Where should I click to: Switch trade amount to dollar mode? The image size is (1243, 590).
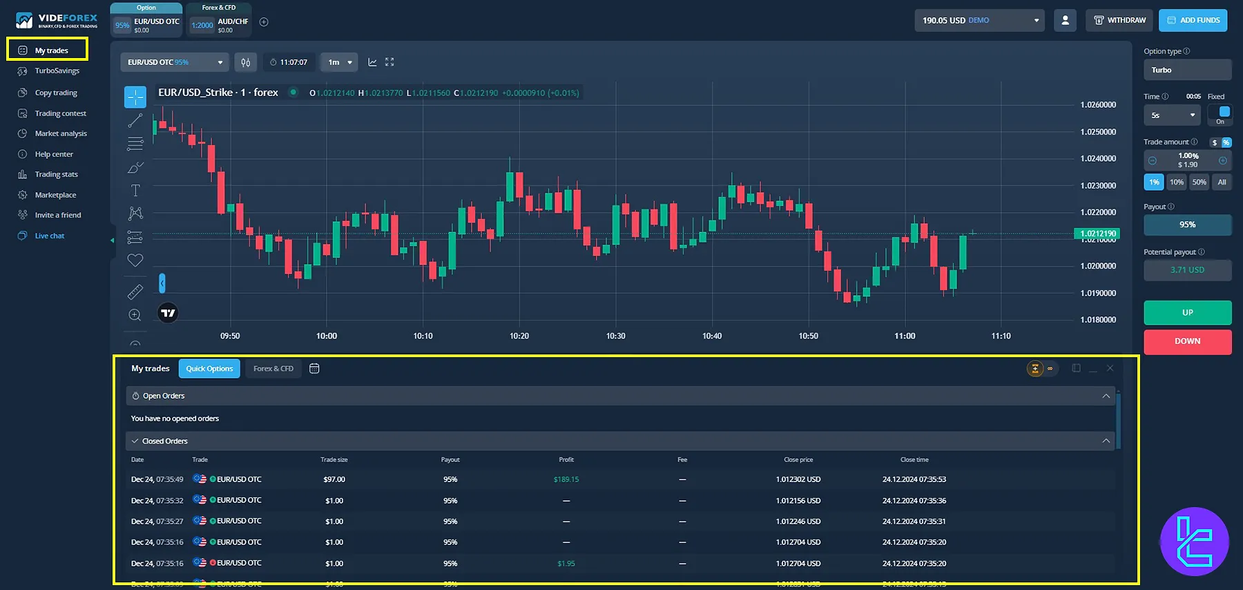[x=1215, y=142]
